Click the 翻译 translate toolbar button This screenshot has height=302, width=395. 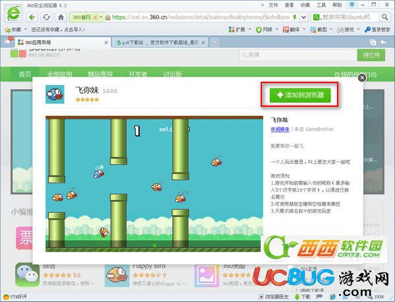pos(291,30)
